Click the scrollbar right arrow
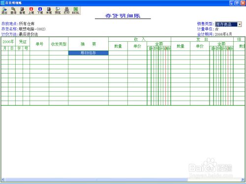The image size is (246, 184). click(x=243, y=180)
